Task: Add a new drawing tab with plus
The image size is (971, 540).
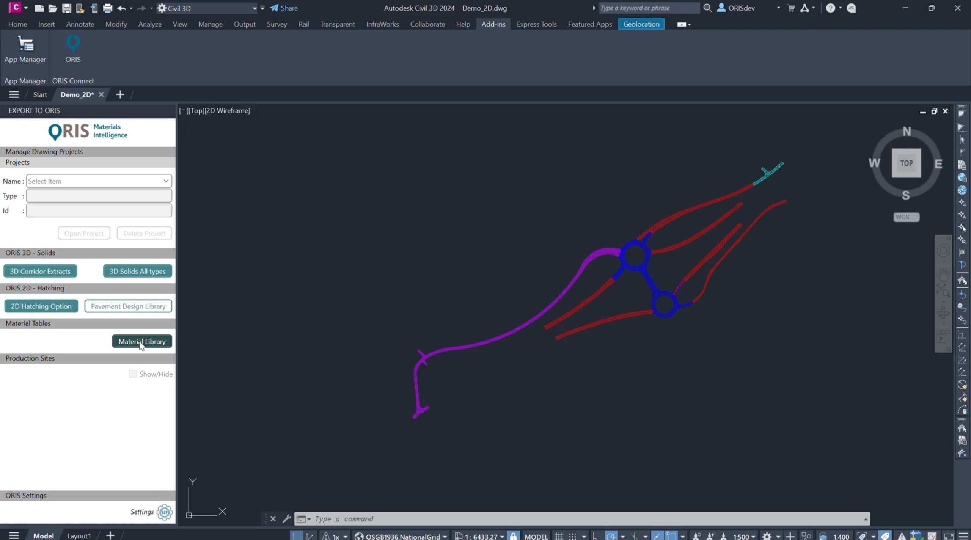Action: click(120, 94)
